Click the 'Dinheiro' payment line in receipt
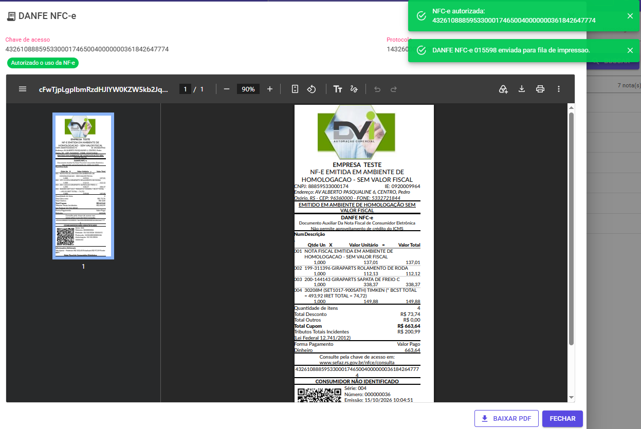Screen dimensions: 641x429 pyautogui.click(x=357, y=350)
